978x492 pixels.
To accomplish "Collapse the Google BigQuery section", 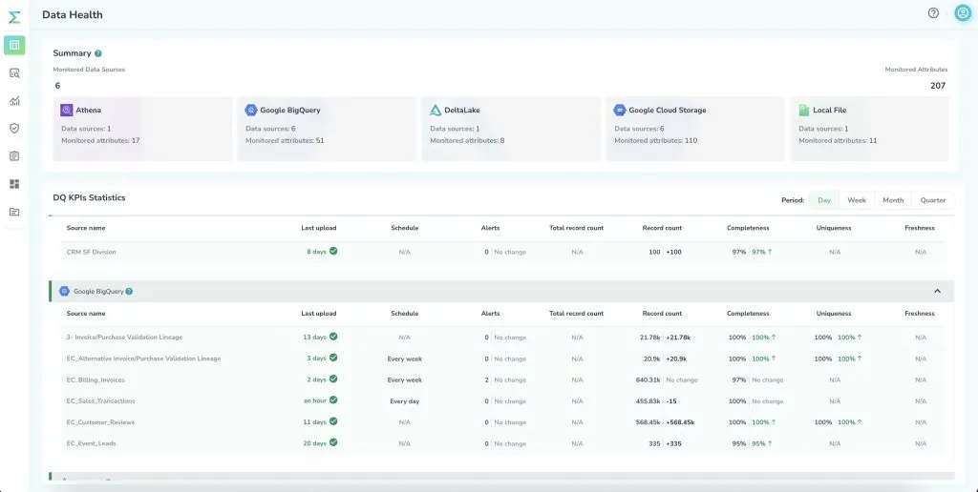I will pyautogui.click(x=937, y=291).
